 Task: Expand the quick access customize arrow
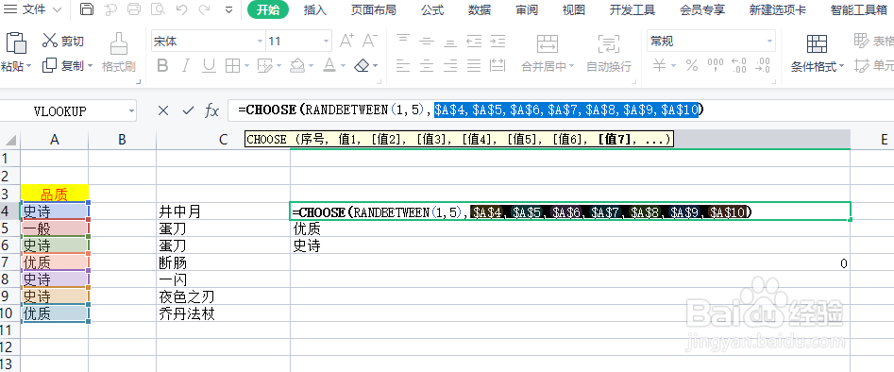[x=228, y=9]
